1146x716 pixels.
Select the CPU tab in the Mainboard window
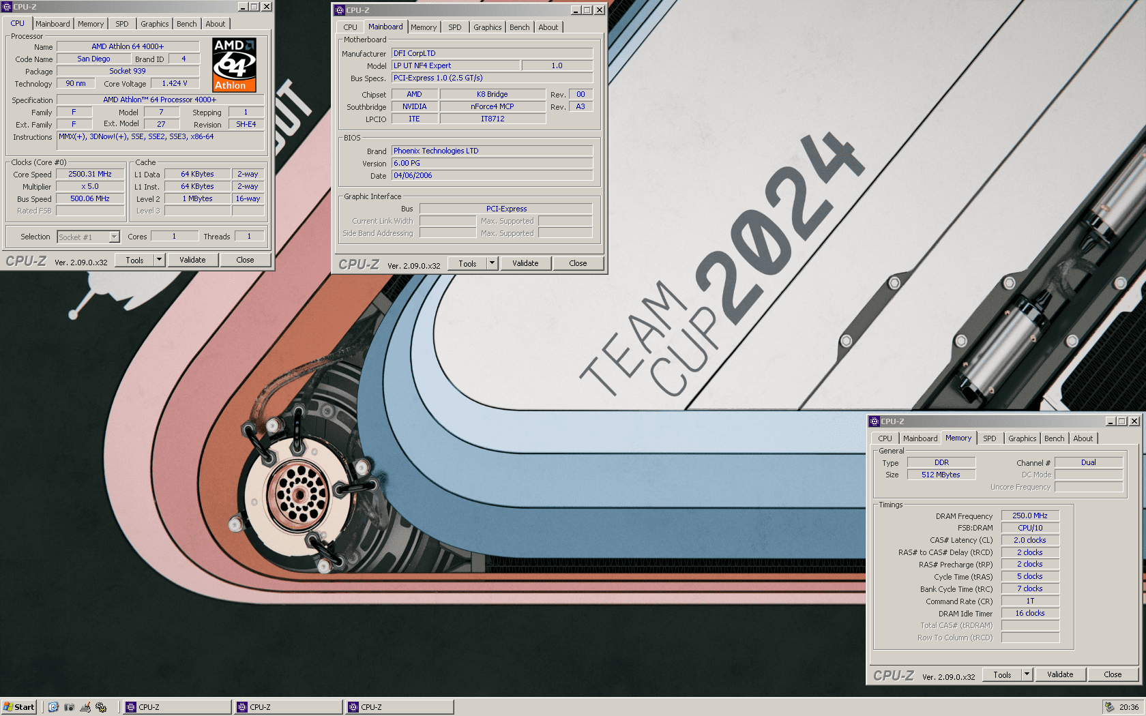(x=350, y=27)
